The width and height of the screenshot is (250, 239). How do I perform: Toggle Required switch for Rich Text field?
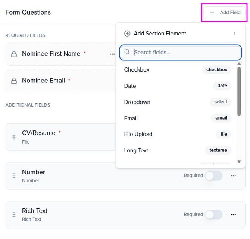coord(213,214)
